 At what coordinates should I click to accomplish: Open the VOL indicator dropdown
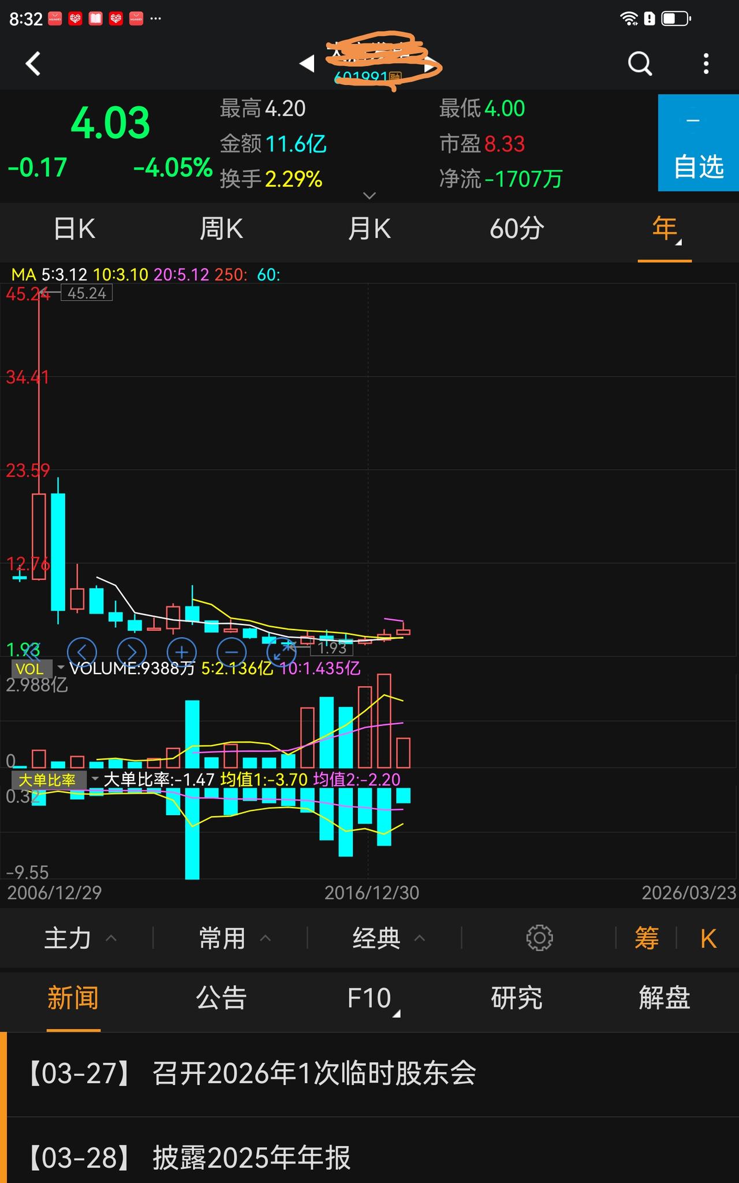[38, 669]
